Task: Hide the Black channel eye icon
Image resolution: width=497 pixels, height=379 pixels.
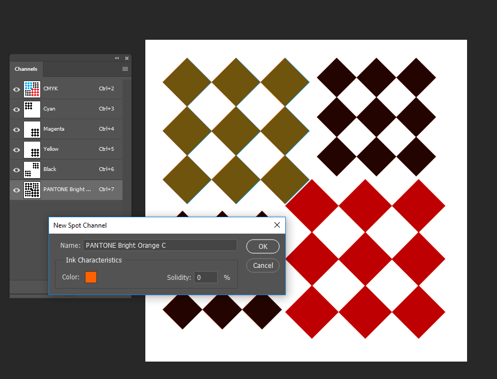Action: point(16,170)
